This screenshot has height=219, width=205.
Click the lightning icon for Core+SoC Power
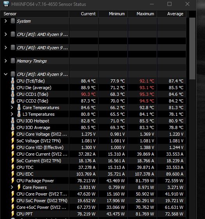12,207
